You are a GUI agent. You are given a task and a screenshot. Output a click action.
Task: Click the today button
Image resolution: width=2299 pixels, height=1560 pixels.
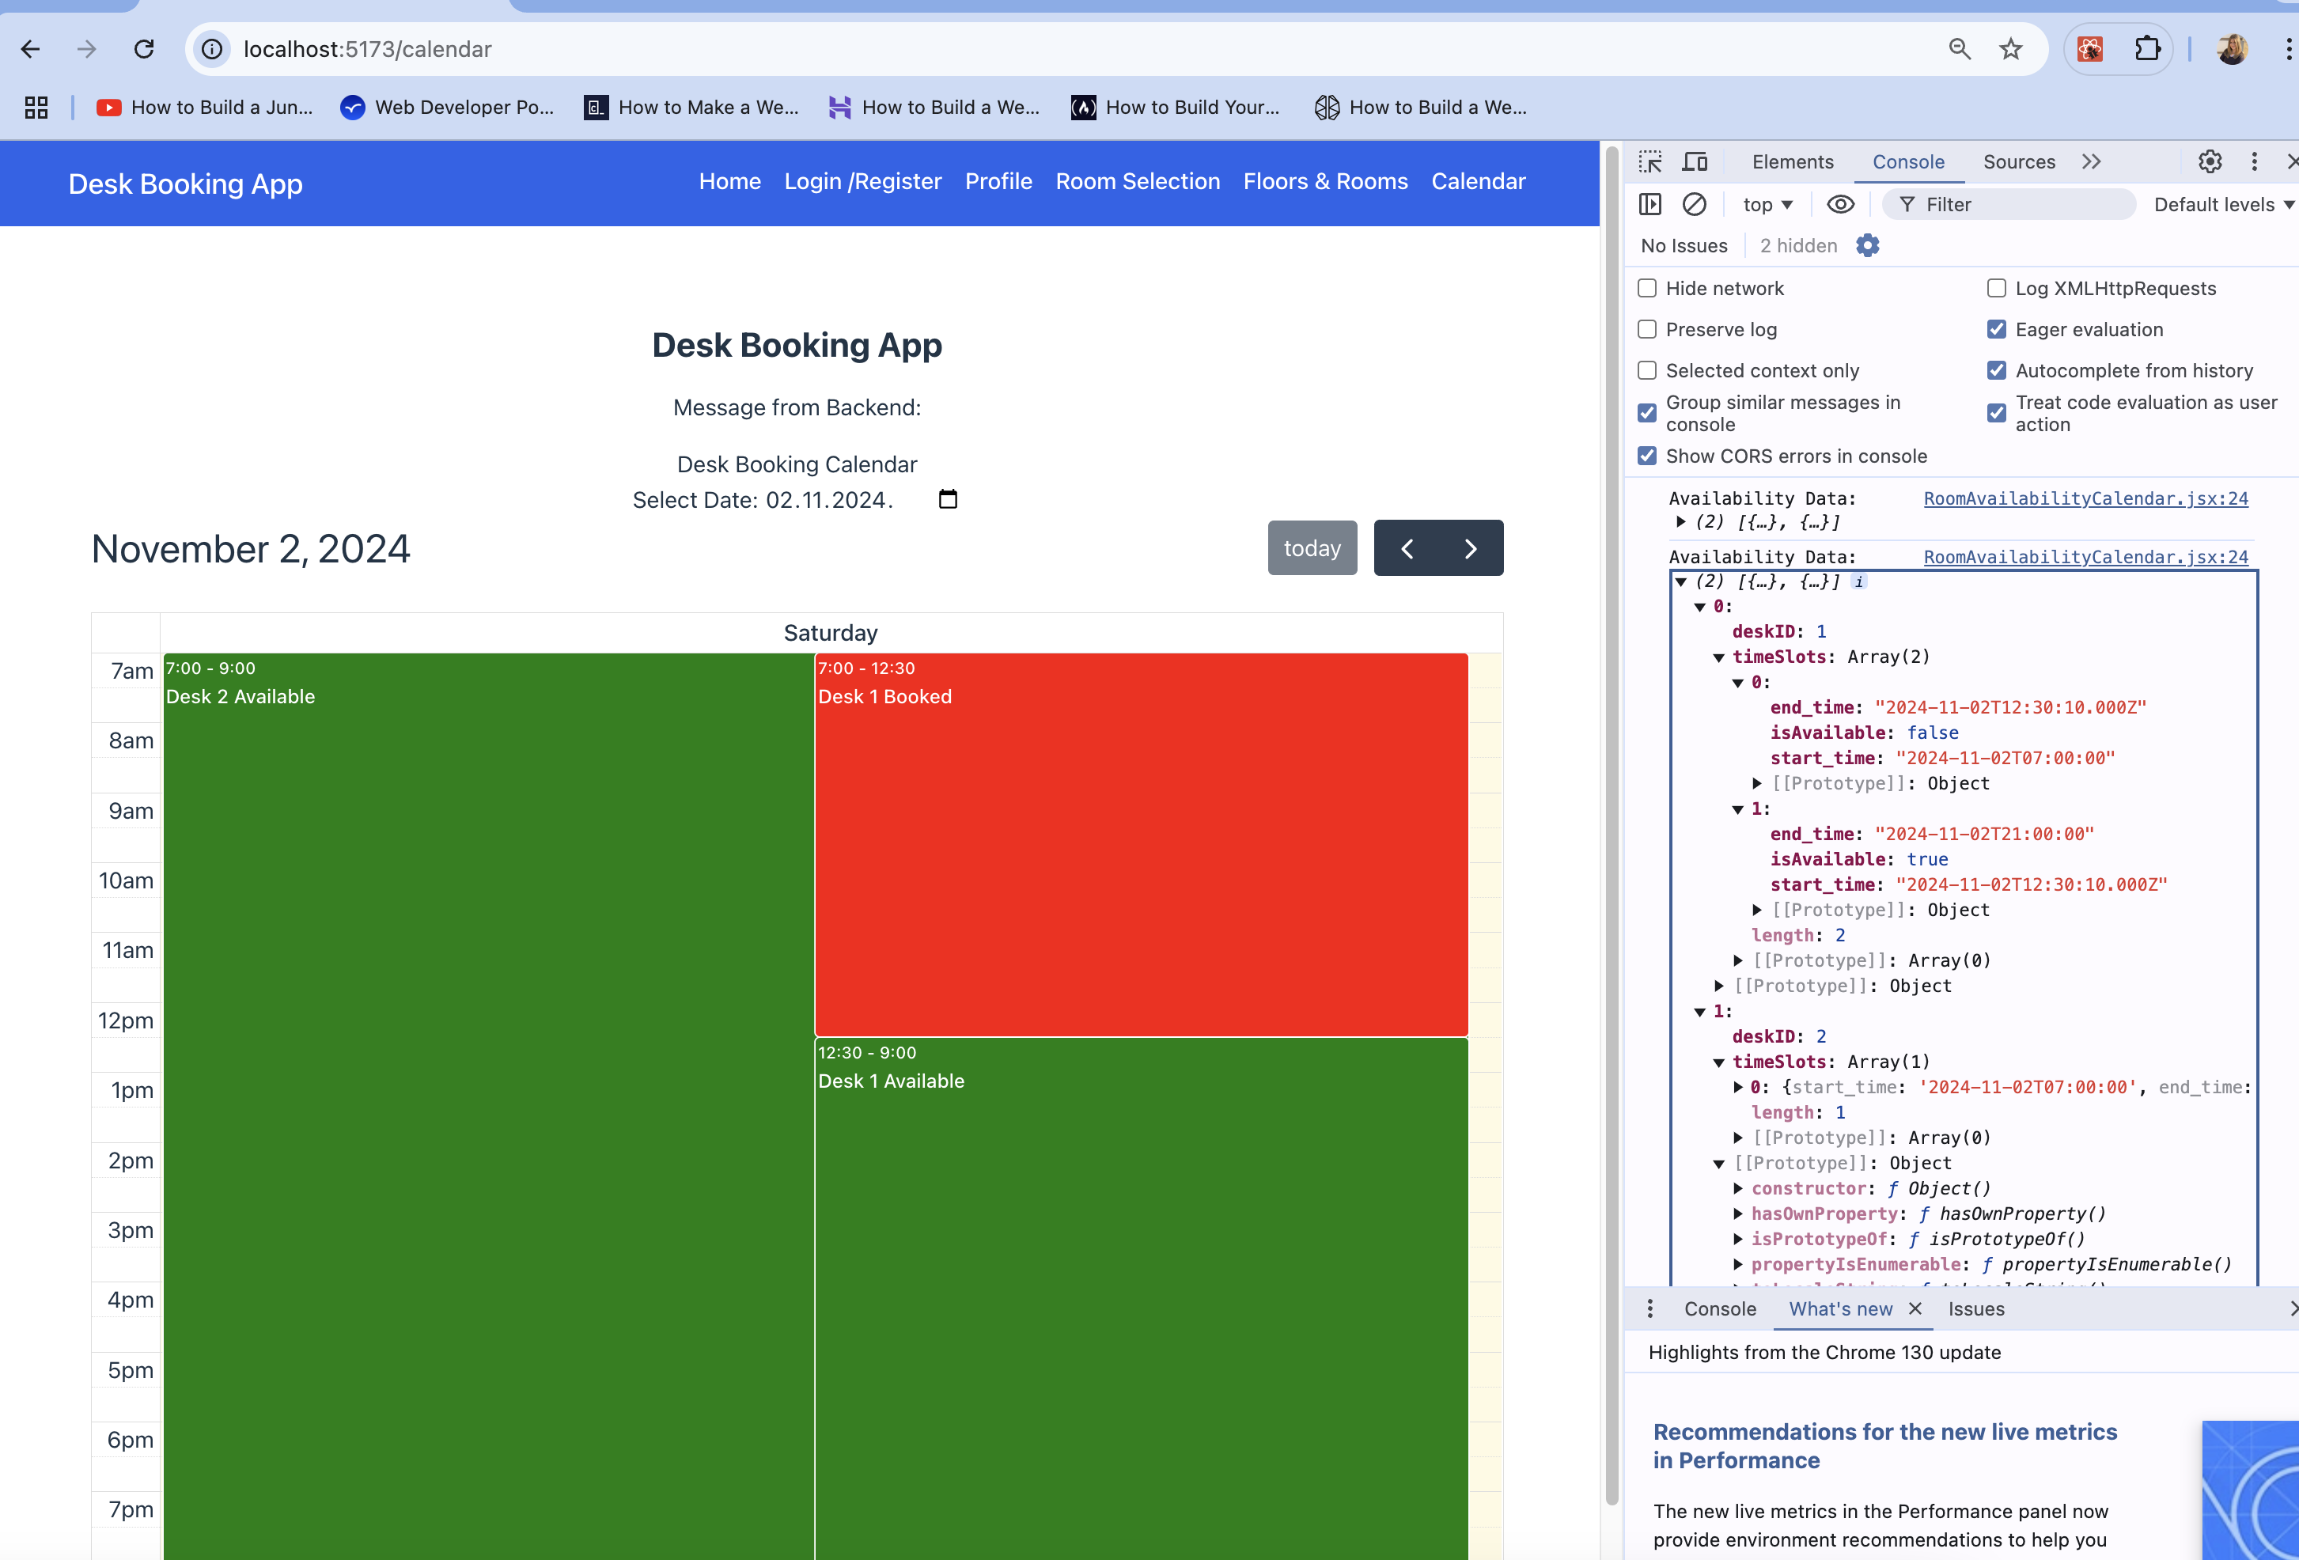coord(1312,548)
